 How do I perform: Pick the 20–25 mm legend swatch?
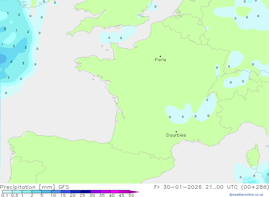coord(76,192)
